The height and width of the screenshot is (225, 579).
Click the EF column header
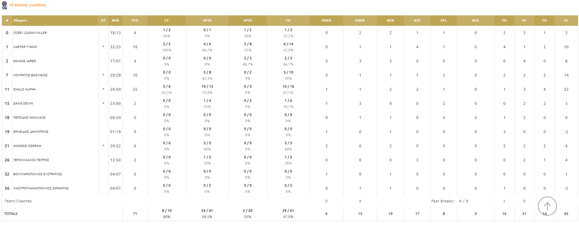point(566,21)
